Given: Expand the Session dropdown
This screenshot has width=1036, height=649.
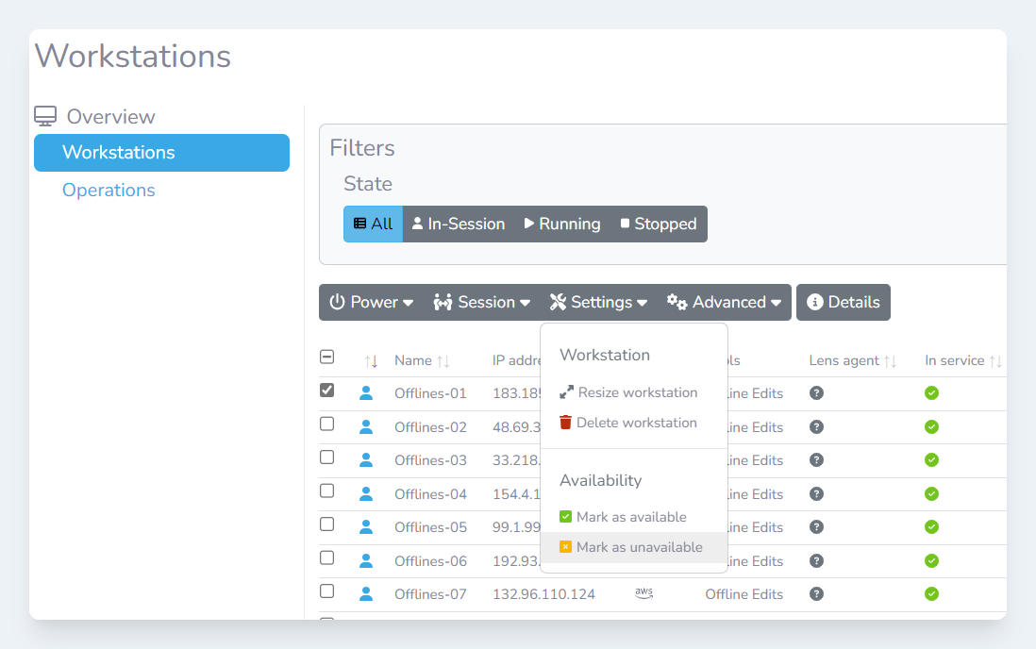Looking at the screenshot, I should [x=481, y=302].
